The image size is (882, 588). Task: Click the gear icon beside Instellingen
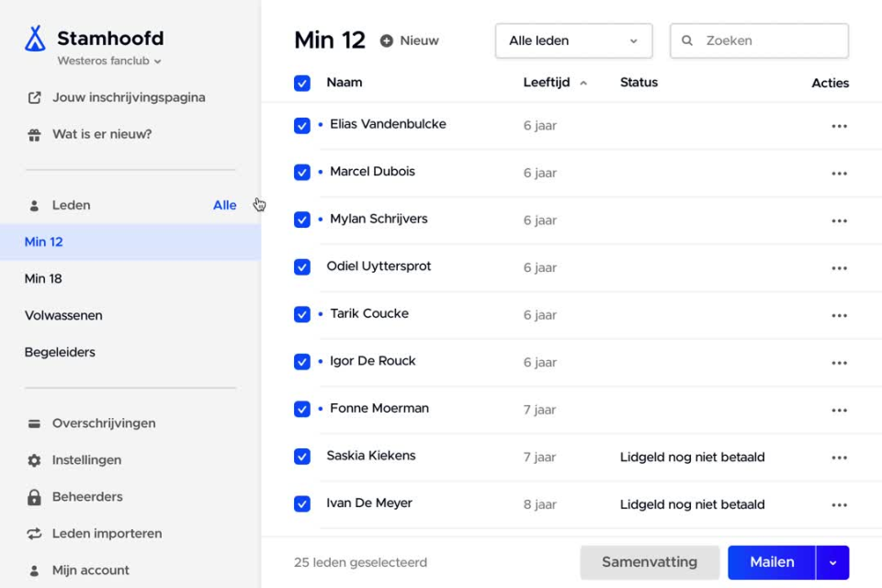pyautogui.click(x=34, y=460)
